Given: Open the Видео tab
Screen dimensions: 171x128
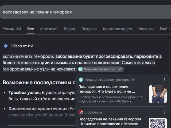Looking at the screenshot, I should coord(69,29).
